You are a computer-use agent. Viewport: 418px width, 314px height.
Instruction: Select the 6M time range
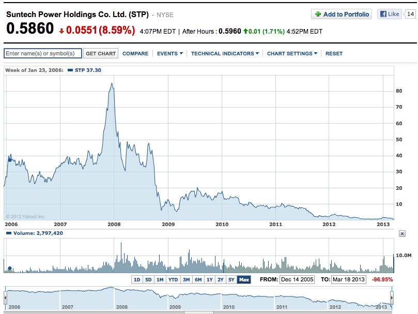pyautogui.click(x=198, y=280)
